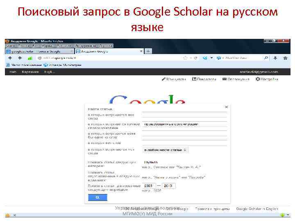Click the orange icon in bottom add-on bar

[7, 215]
